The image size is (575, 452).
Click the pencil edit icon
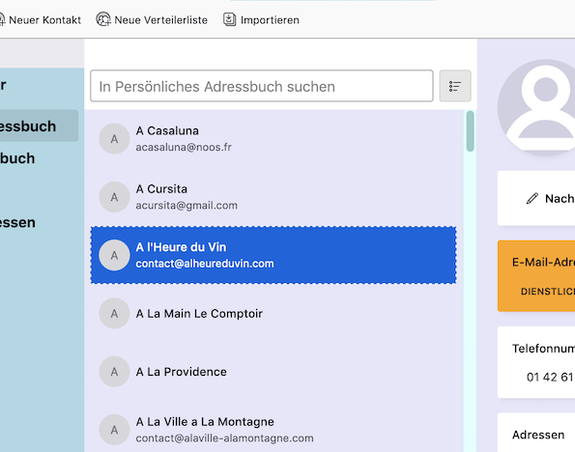532,198
